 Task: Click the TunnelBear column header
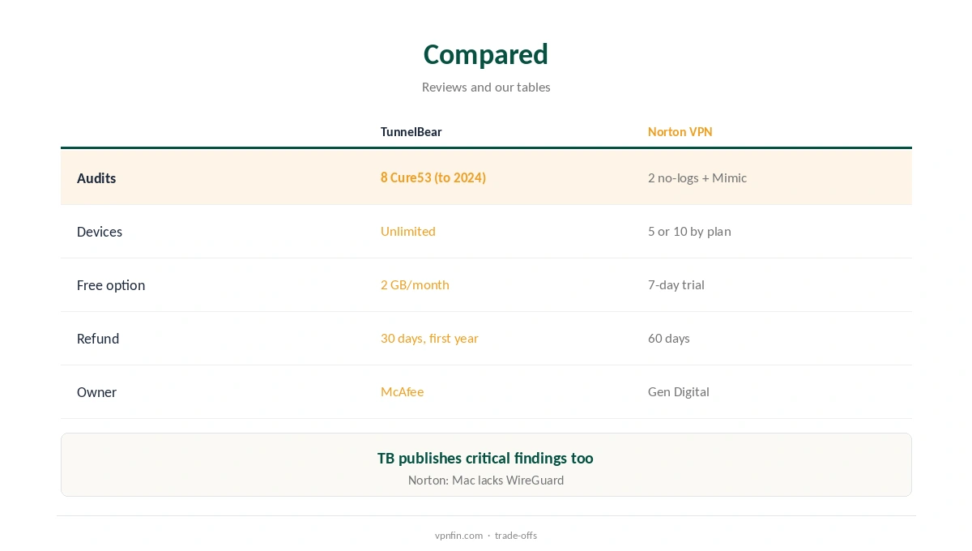[411, 131]
